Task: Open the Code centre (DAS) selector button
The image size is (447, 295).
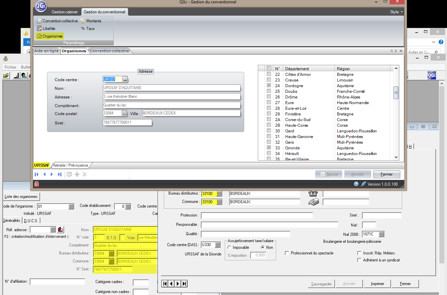Action: pos(217,245)
